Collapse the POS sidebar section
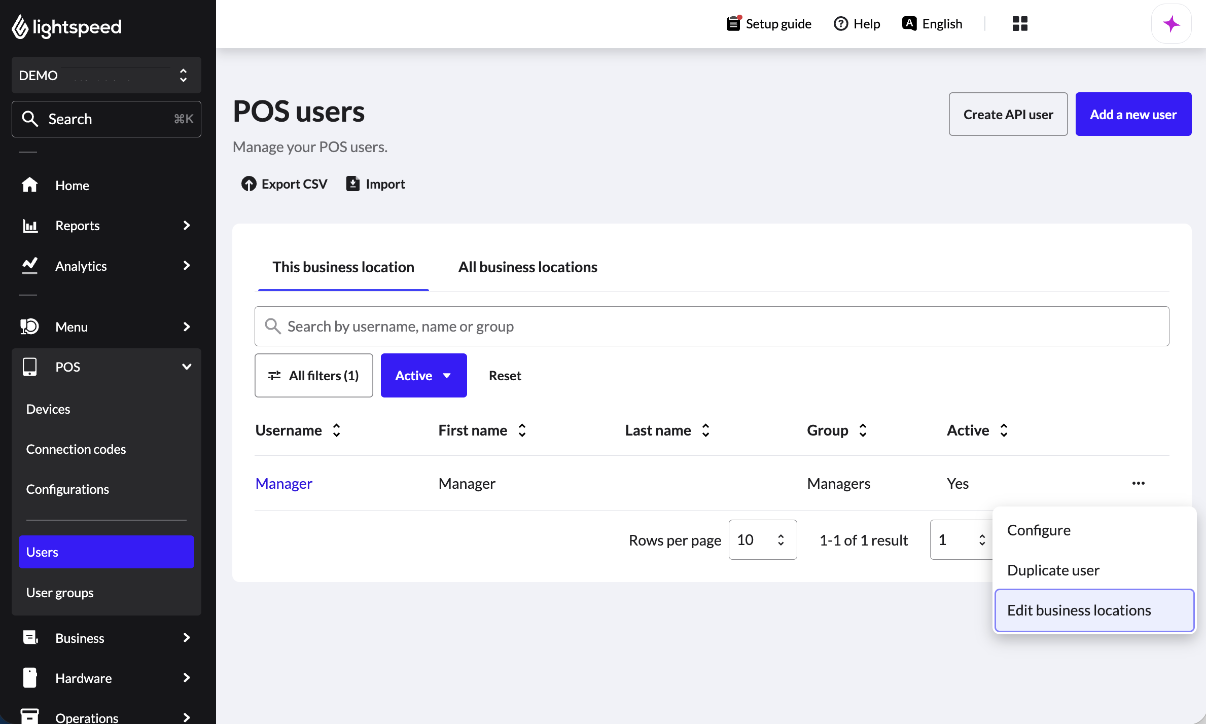This screenshot has width=1206, height=724. click(107, 367)
